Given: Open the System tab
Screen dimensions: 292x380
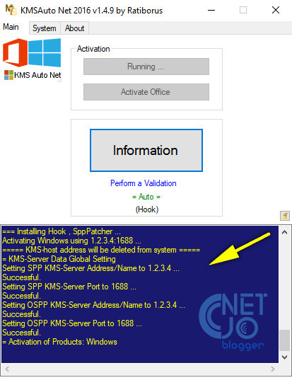Looking at the screenshot, I should click(x=45, y=28).
